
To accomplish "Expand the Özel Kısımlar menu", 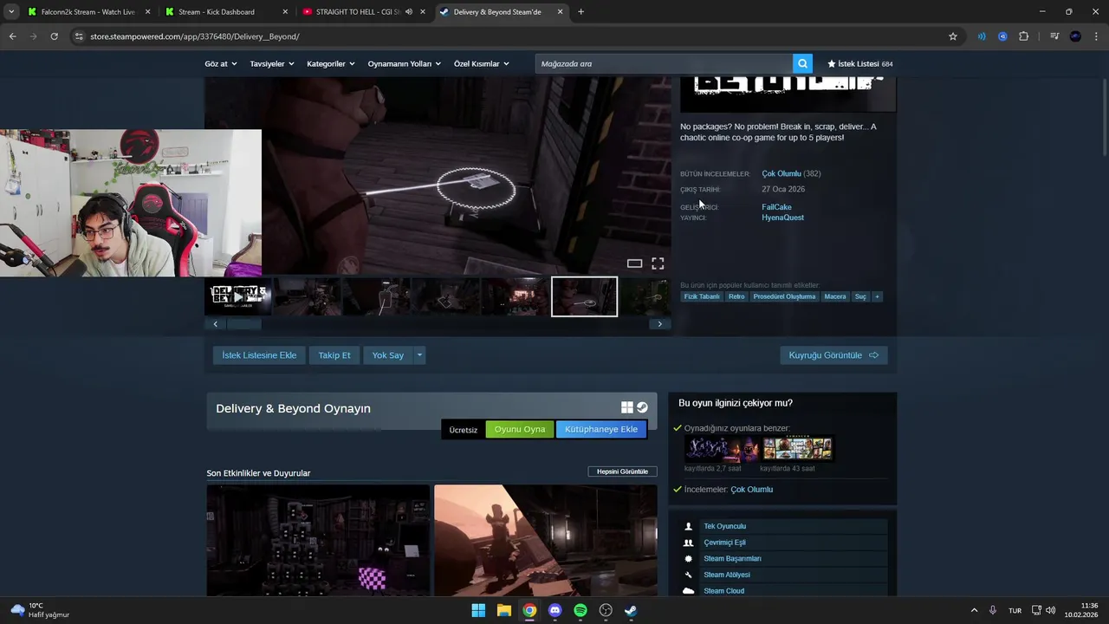I will [482, 64].
